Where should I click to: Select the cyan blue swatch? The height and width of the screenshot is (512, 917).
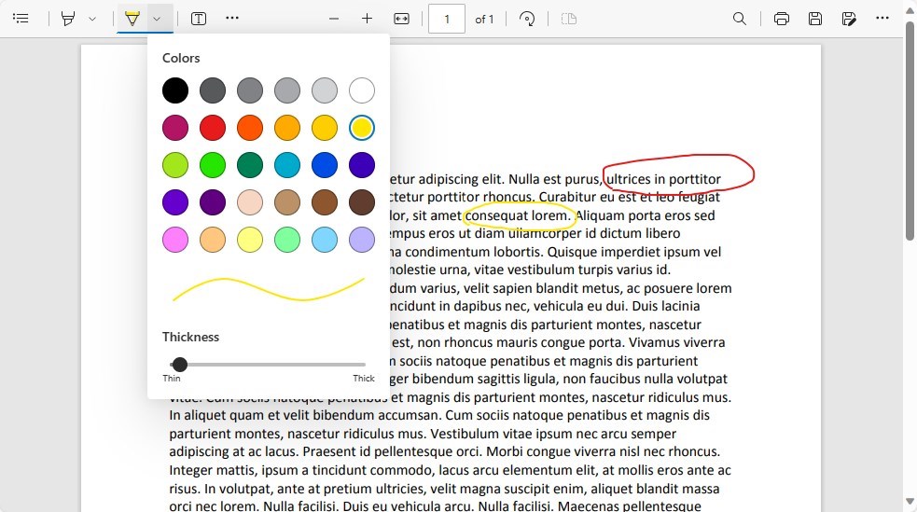pos(287,165)
